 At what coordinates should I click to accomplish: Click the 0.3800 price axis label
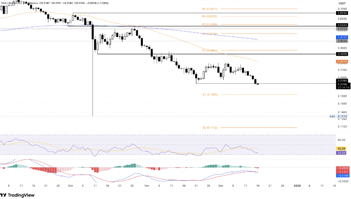tap(342, 48)
